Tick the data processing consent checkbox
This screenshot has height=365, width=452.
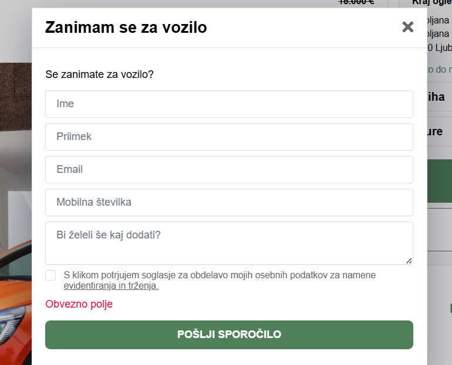50,275
